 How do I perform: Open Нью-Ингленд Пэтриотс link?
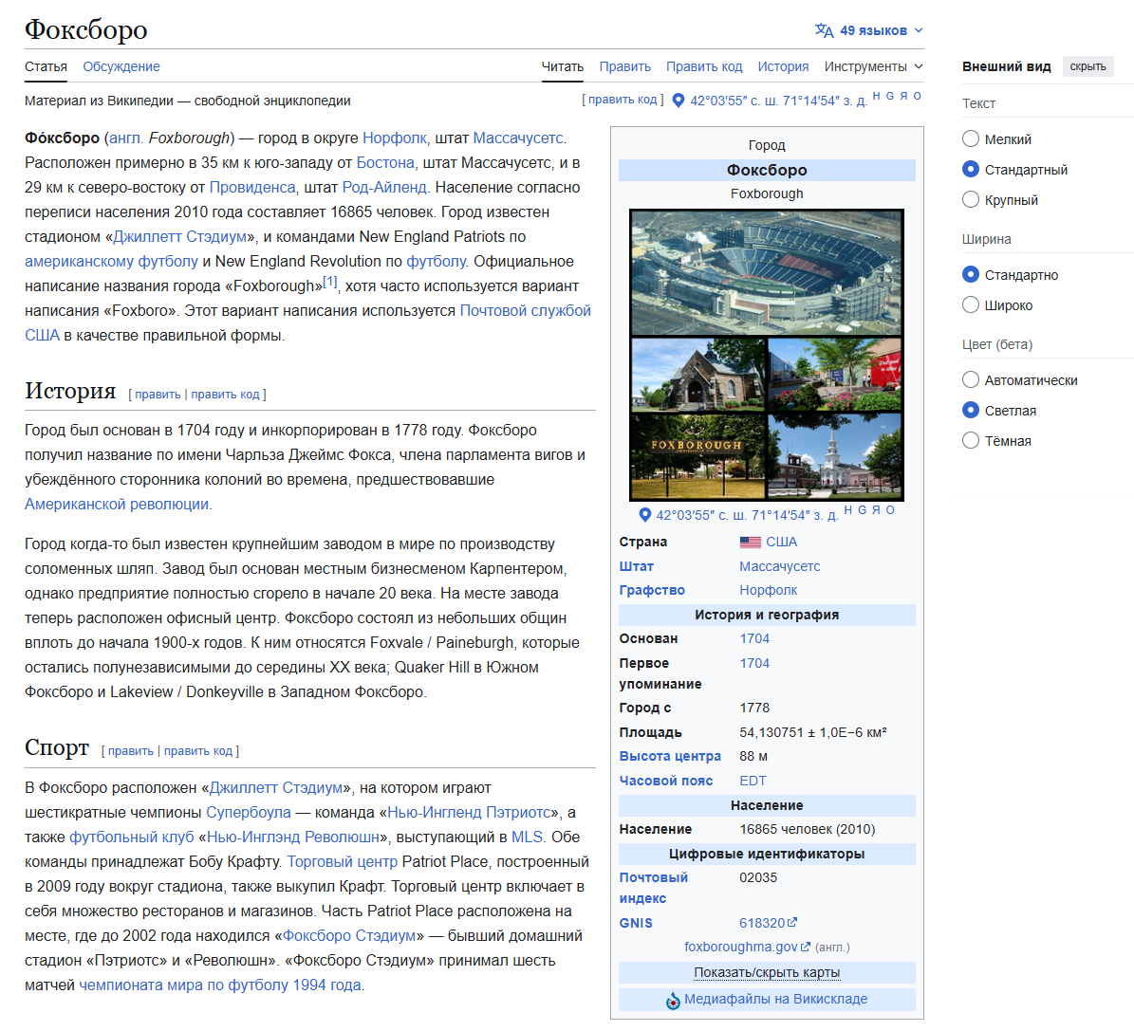coord(470,812)
